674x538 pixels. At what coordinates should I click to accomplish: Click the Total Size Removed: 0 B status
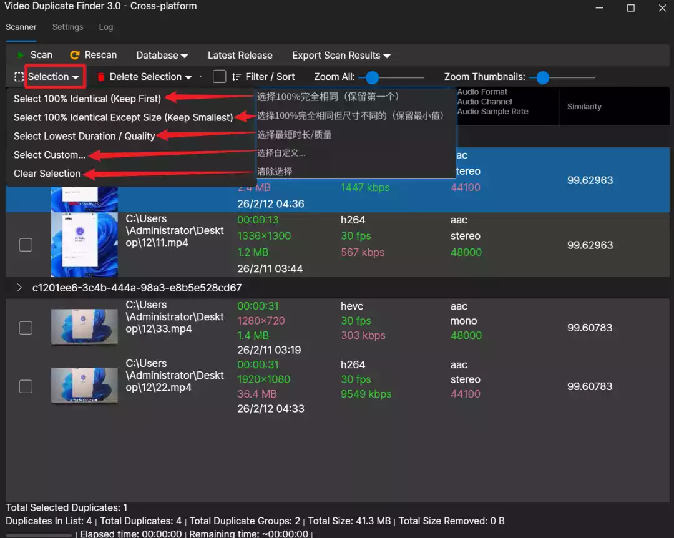coord(451,521)
